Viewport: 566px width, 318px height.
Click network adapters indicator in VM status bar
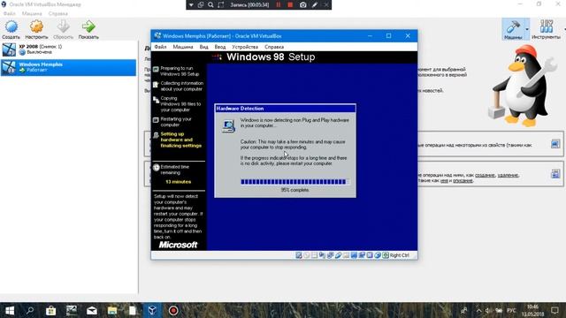click(330, 255)
